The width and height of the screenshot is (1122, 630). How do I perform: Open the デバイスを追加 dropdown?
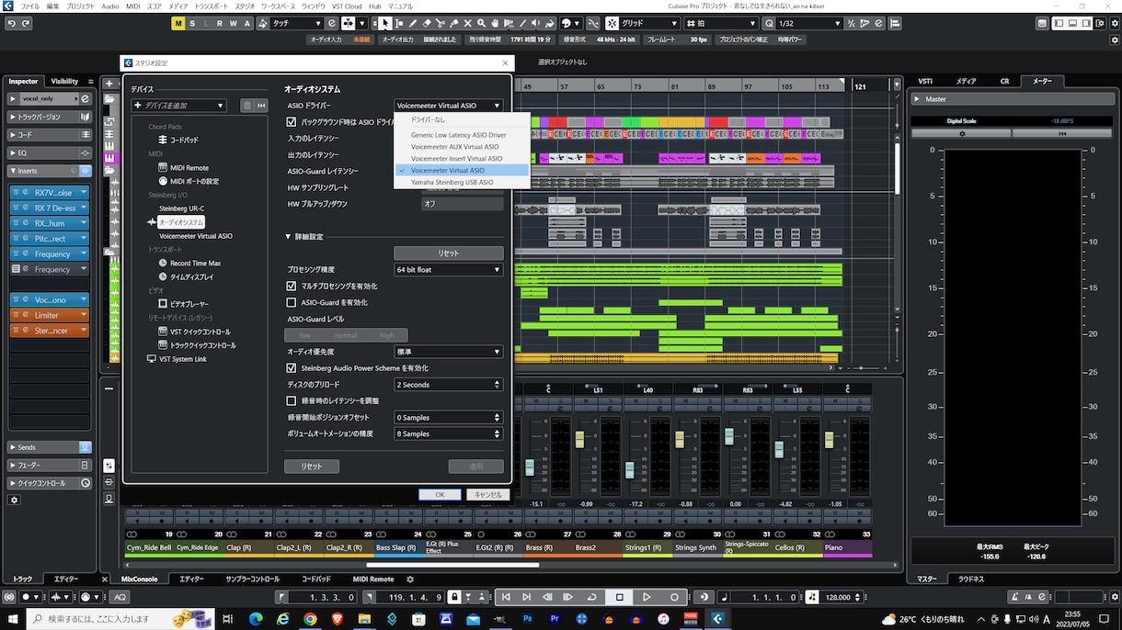(178, 106)
